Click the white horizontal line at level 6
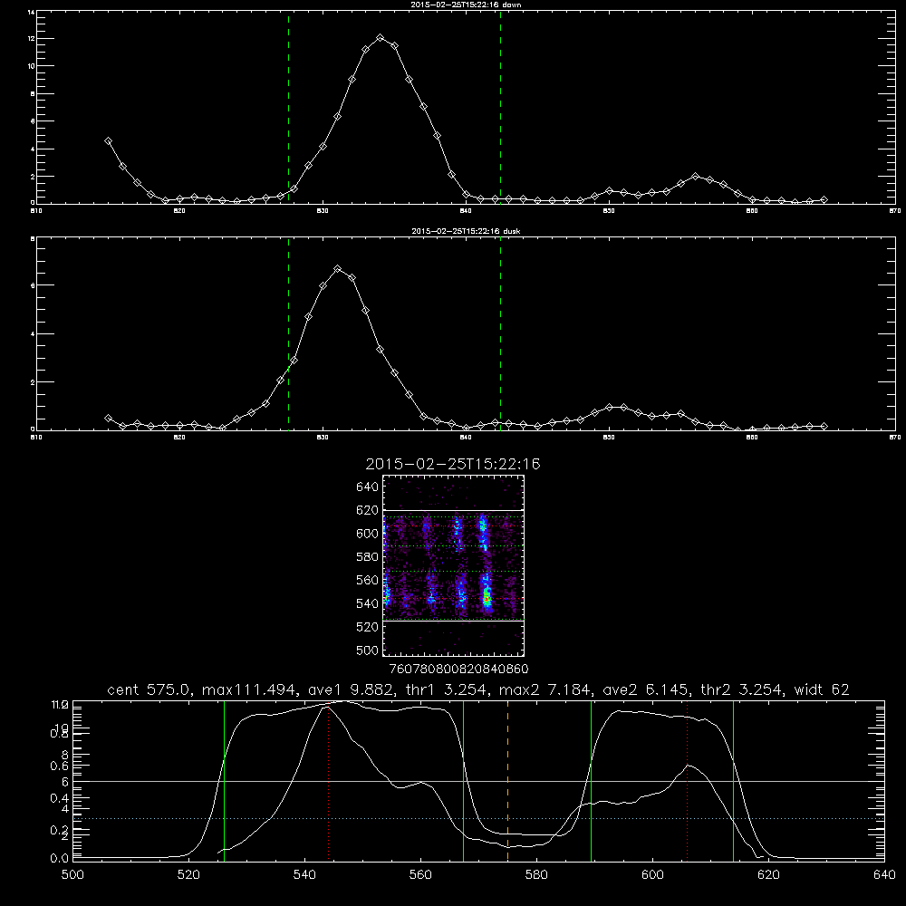This screenshot has height=906, width=906. (478, 781)
